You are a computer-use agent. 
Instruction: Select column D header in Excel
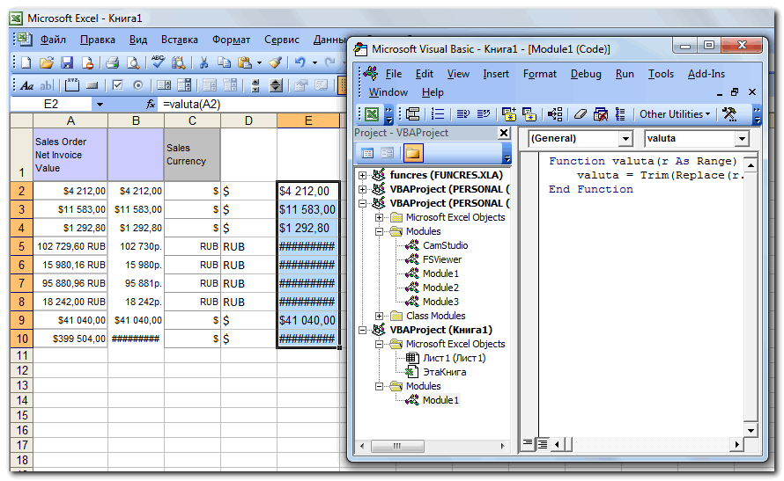pyautogui.click(x=248, y=120)
